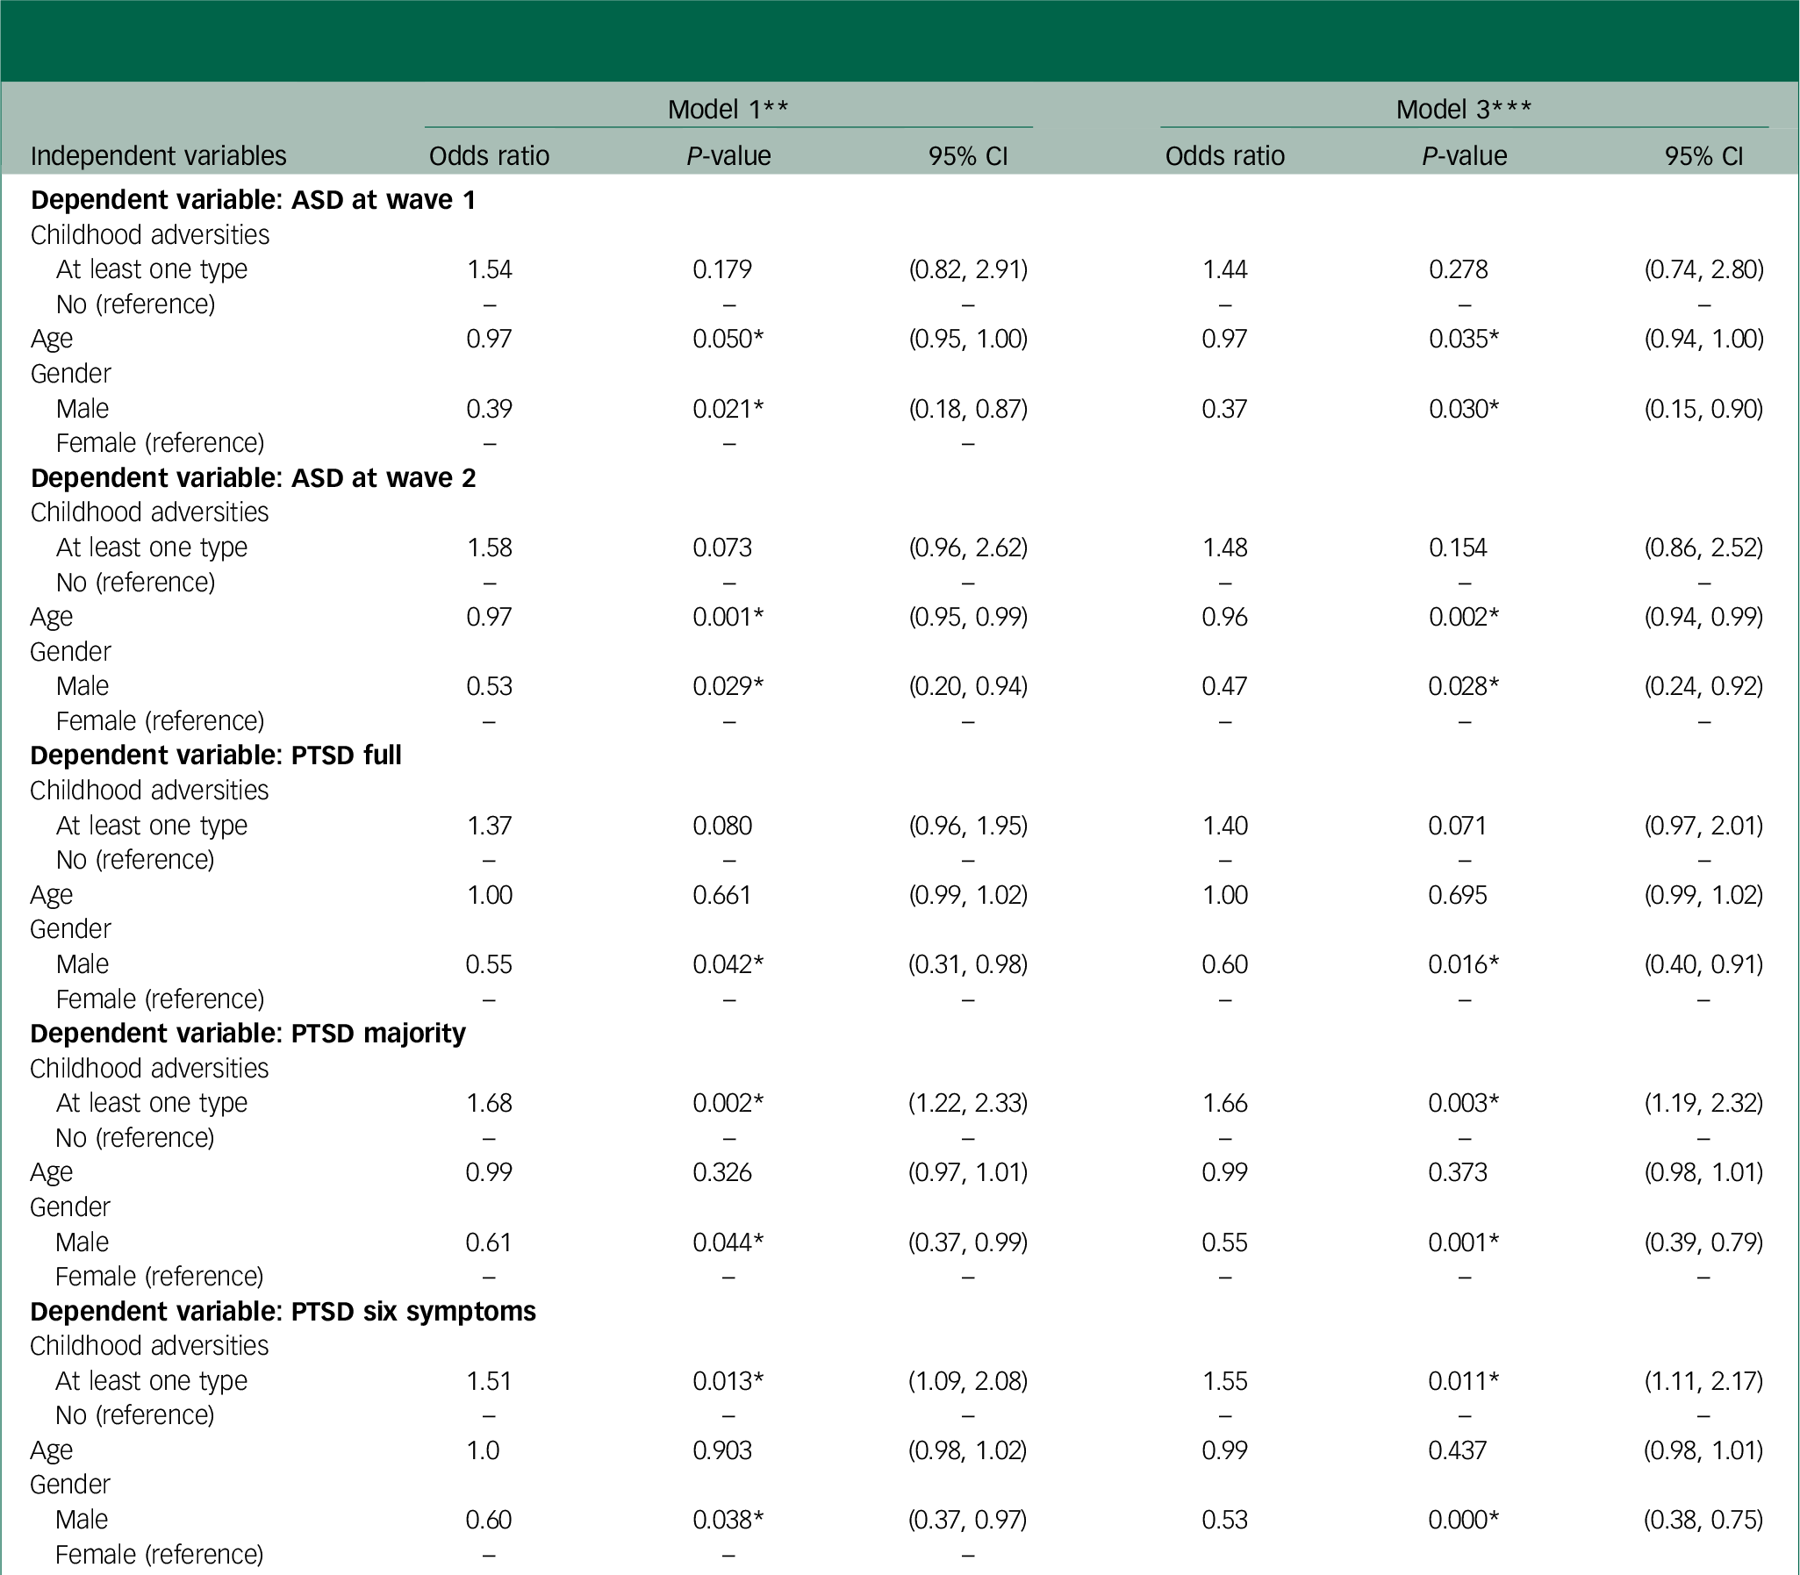Image resolution: width=1800 pixels, height=1575 pixels.
Task: Click the odds ratio 1.58 cell
Action: point(489,547)
